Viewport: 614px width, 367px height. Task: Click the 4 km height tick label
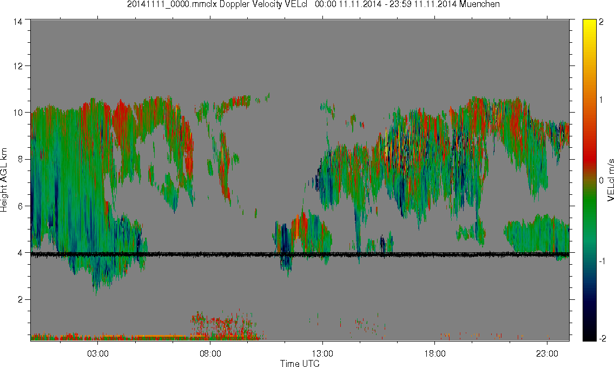20,253
